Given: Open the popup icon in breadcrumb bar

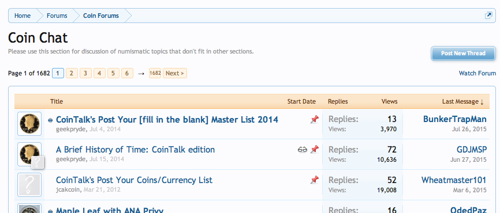Looking at the screenshot, I should pos(488,16).
